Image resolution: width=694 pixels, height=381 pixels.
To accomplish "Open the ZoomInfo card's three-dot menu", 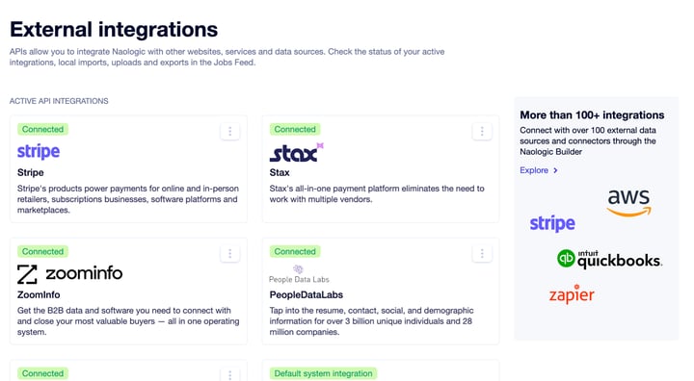I will (229, 253).
